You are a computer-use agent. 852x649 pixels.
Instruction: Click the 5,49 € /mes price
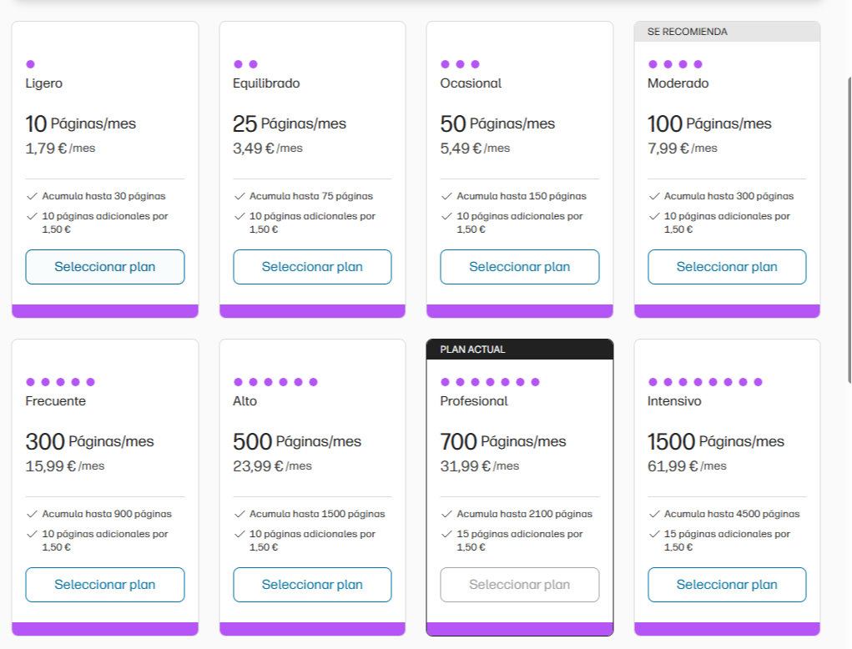click(475, 148)
